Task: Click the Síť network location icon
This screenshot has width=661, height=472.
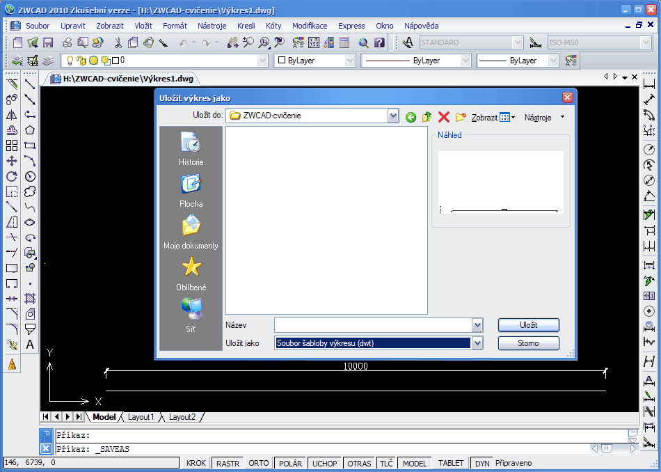Action: point(191,315)
